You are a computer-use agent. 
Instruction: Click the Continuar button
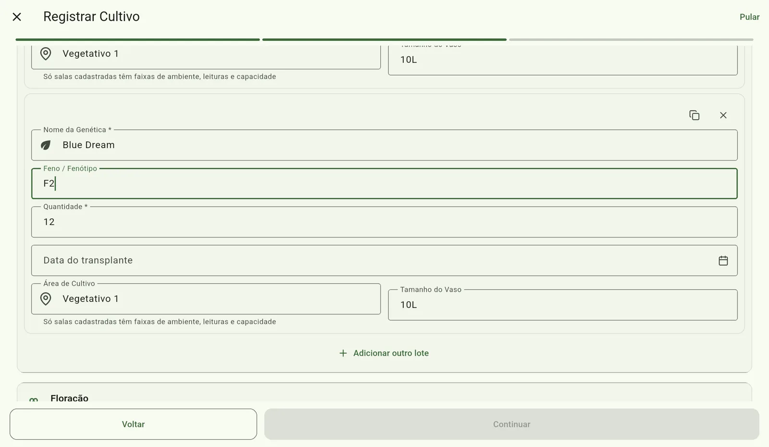[x=511, y=424]
